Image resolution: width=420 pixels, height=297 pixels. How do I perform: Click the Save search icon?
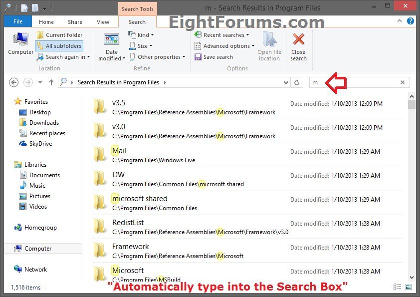[x=198, y=57]
